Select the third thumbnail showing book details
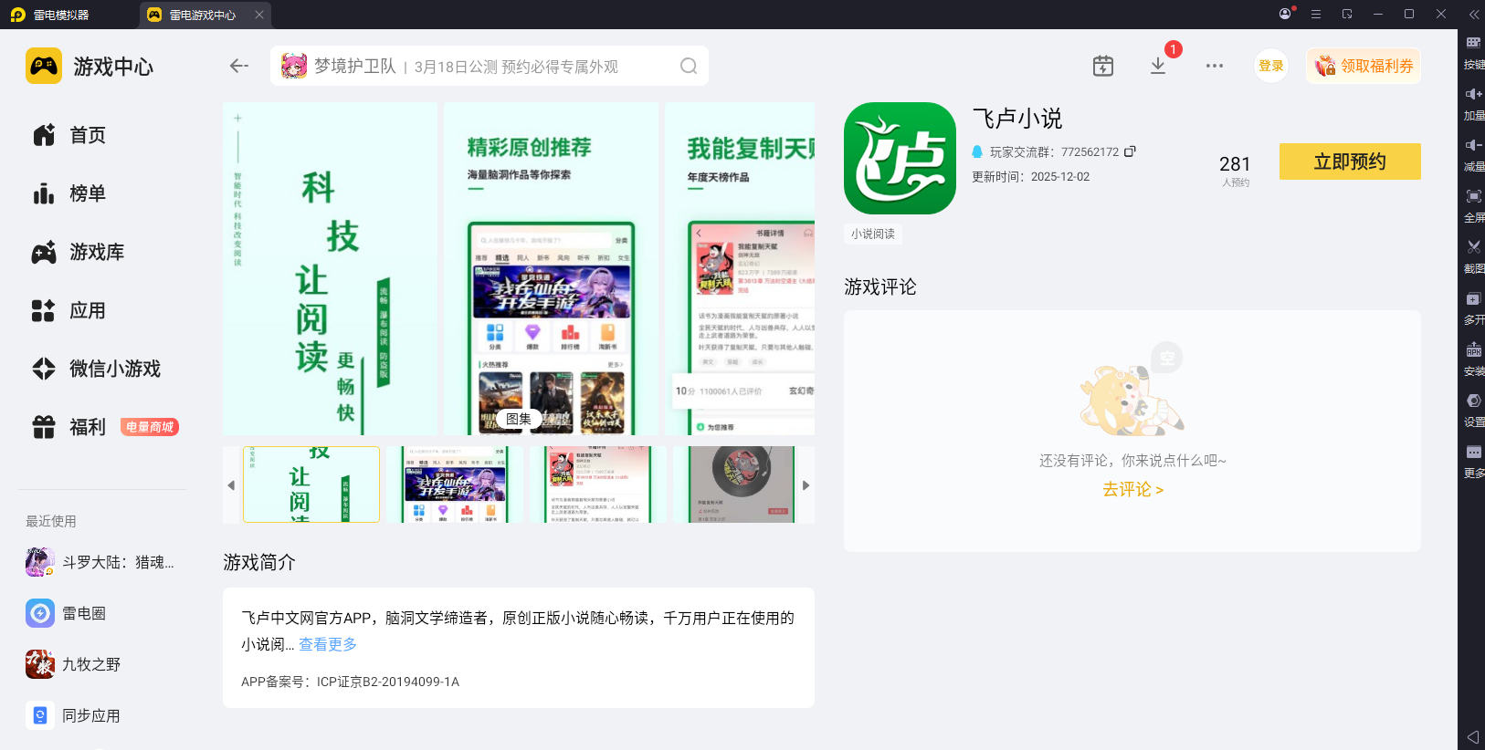 pos(599,484)
